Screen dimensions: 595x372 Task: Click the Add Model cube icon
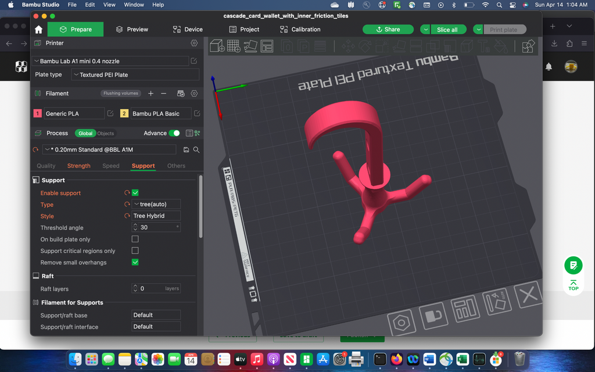pyautogui.click(x=217, y=46)
